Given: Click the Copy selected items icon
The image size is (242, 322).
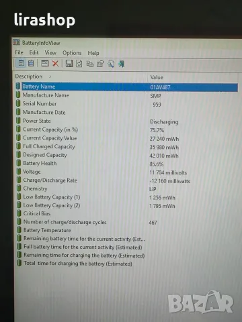Looking at the screenshot, I should tap(90, 64).
